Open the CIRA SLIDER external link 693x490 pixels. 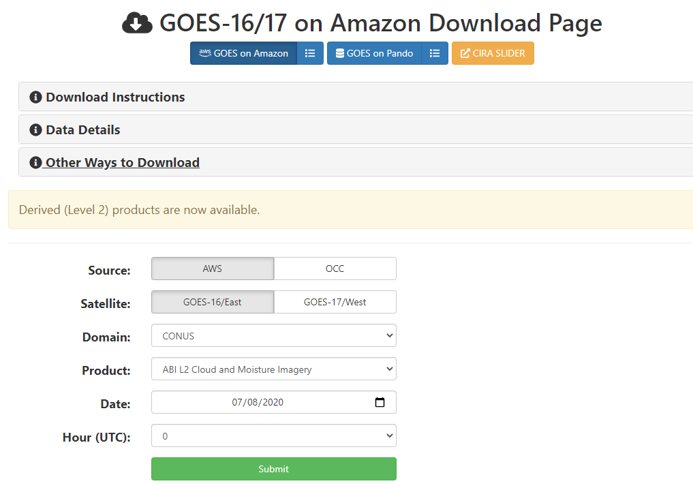pos(493,53)
